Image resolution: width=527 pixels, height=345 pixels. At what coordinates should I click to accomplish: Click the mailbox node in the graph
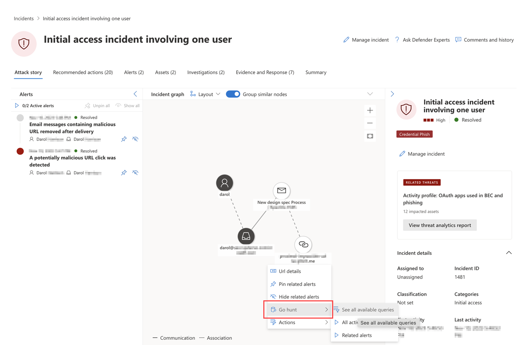click(x=246, y=236)
